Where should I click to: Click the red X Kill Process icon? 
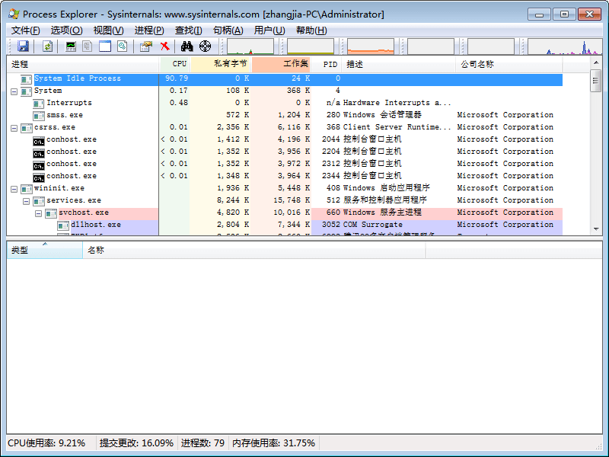pyautogui.click(x=164, y=46)
